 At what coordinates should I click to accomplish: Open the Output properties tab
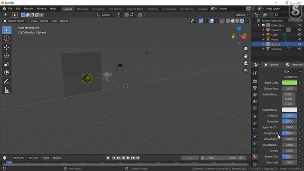(255, 88)
